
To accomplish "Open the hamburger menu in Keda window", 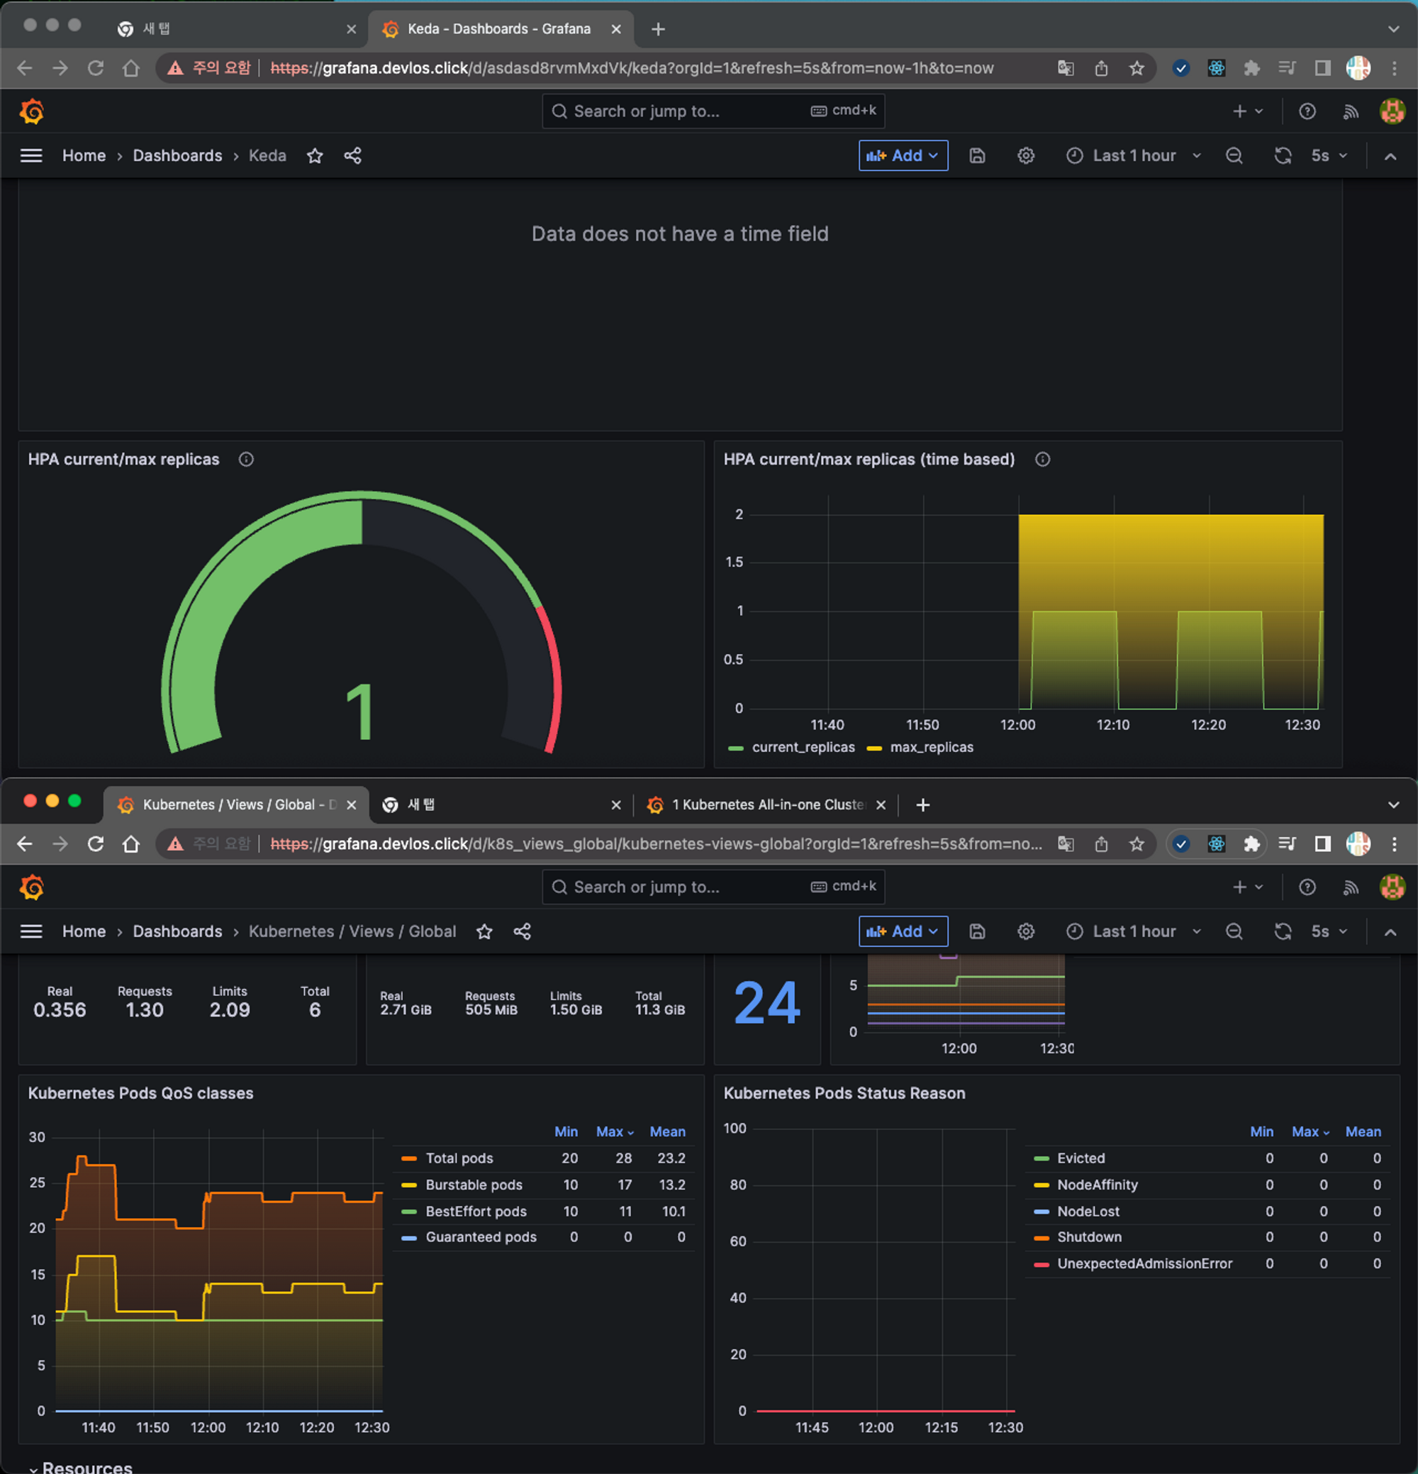I will pos(30,155).
